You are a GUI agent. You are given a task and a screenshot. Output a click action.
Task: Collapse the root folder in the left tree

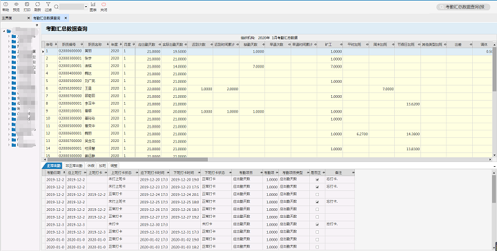click(4, 31)
